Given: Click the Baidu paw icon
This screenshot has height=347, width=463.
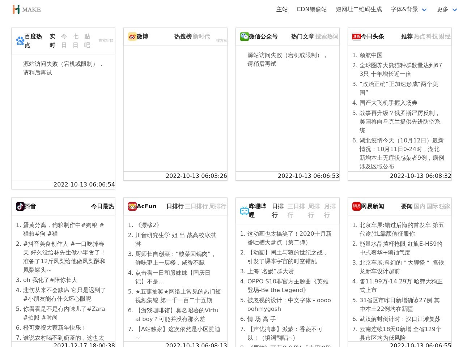Looking at the screenshot, I should 20,41.
